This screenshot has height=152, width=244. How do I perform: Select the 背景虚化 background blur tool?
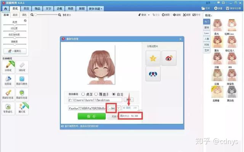pyautogui.click(x=8, y=108)
